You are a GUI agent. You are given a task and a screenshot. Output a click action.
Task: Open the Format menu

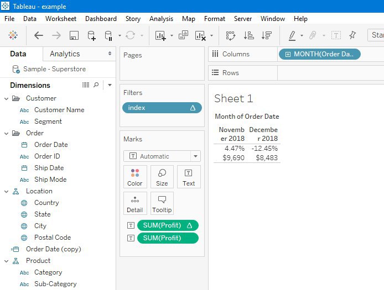215,19
